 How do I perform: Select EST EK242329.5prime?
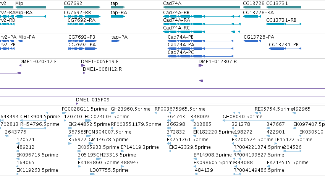(x=170, y=151)
